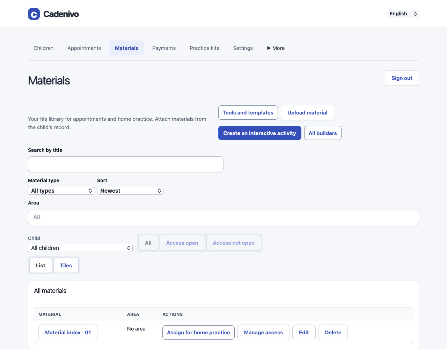This screenshot has height=349, width=447.
Task: Select the Materials tab
Action: pos(127,48)
